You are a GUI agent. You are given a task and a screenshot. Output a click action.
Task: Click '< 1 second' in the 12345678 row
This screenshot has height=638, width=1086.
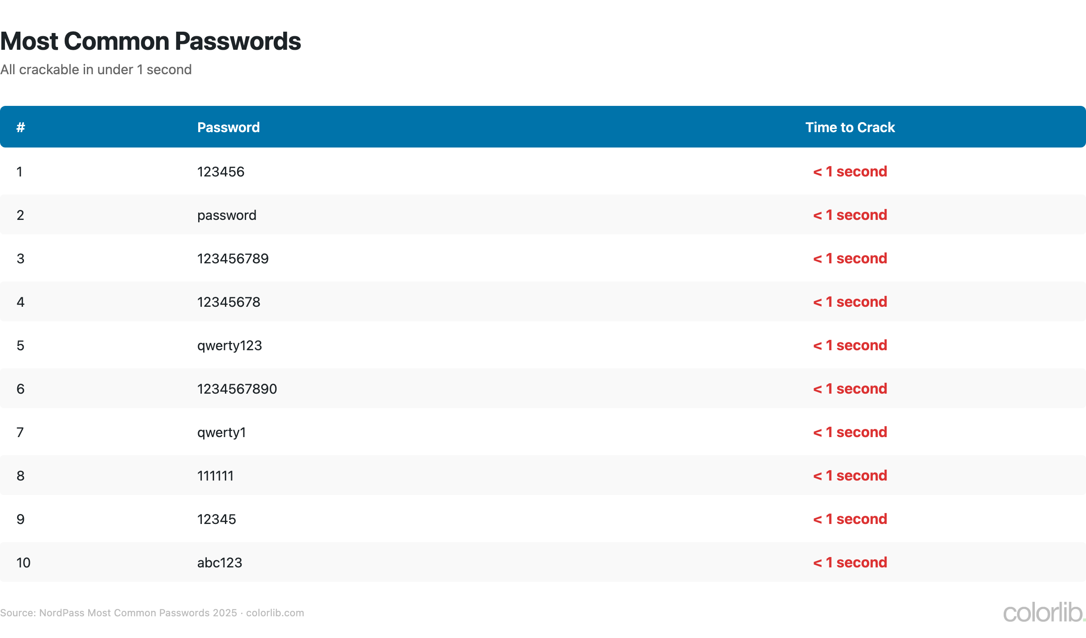(x=850, y=302)
